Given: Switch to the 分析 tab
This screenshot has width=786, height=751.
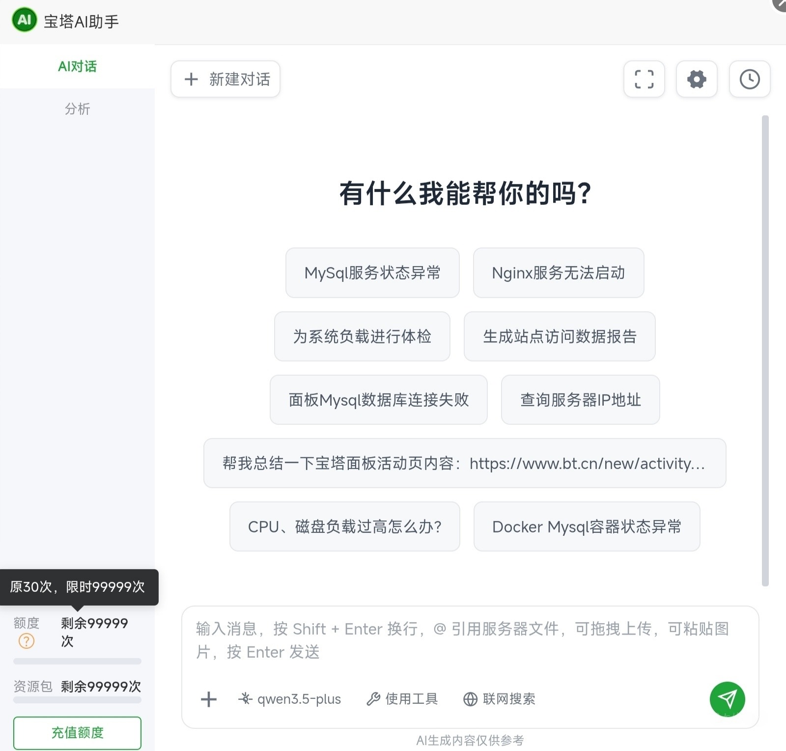Looking at the screenshot, I should point(77,109).
